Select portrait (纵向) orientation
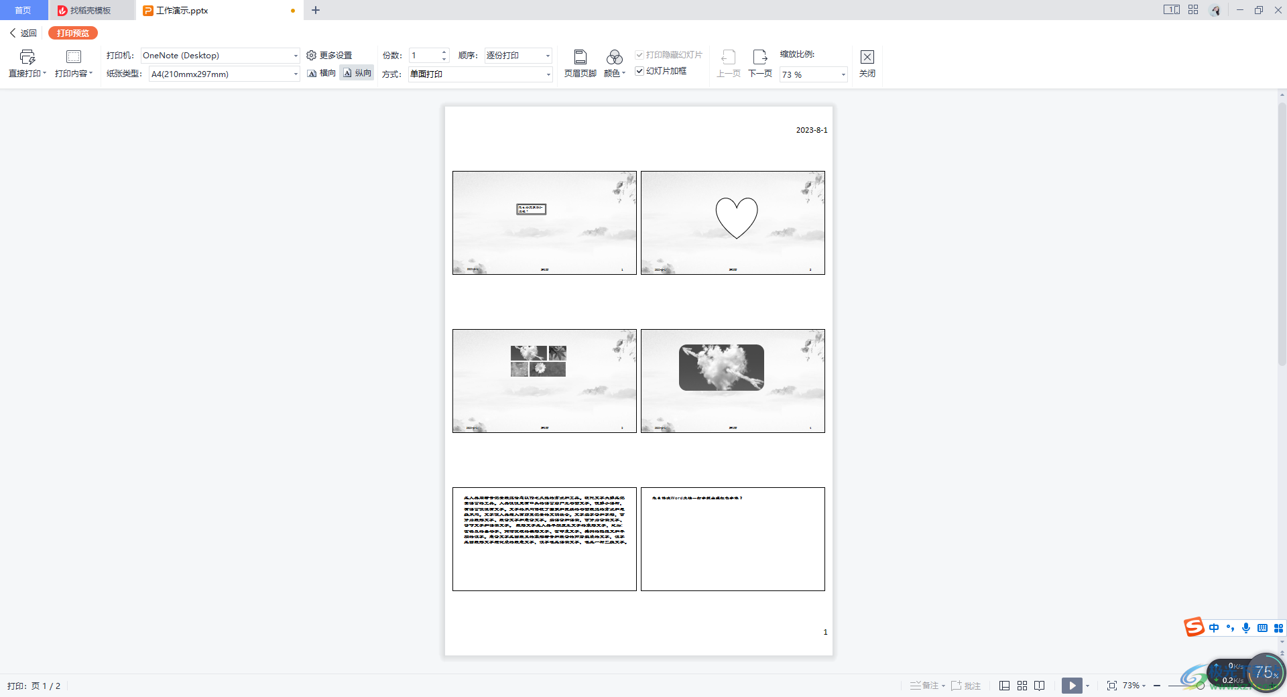The image size is (1287, 697). [x=357, y=73]
